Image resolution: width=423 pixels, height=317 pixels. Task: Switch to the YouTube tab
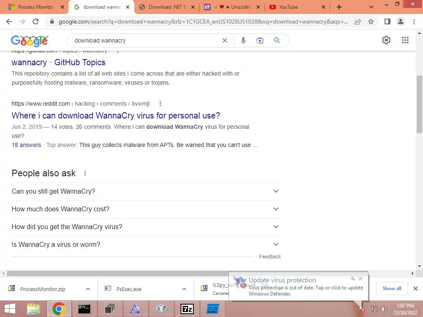pyautogui.click(x=288, y=7)
